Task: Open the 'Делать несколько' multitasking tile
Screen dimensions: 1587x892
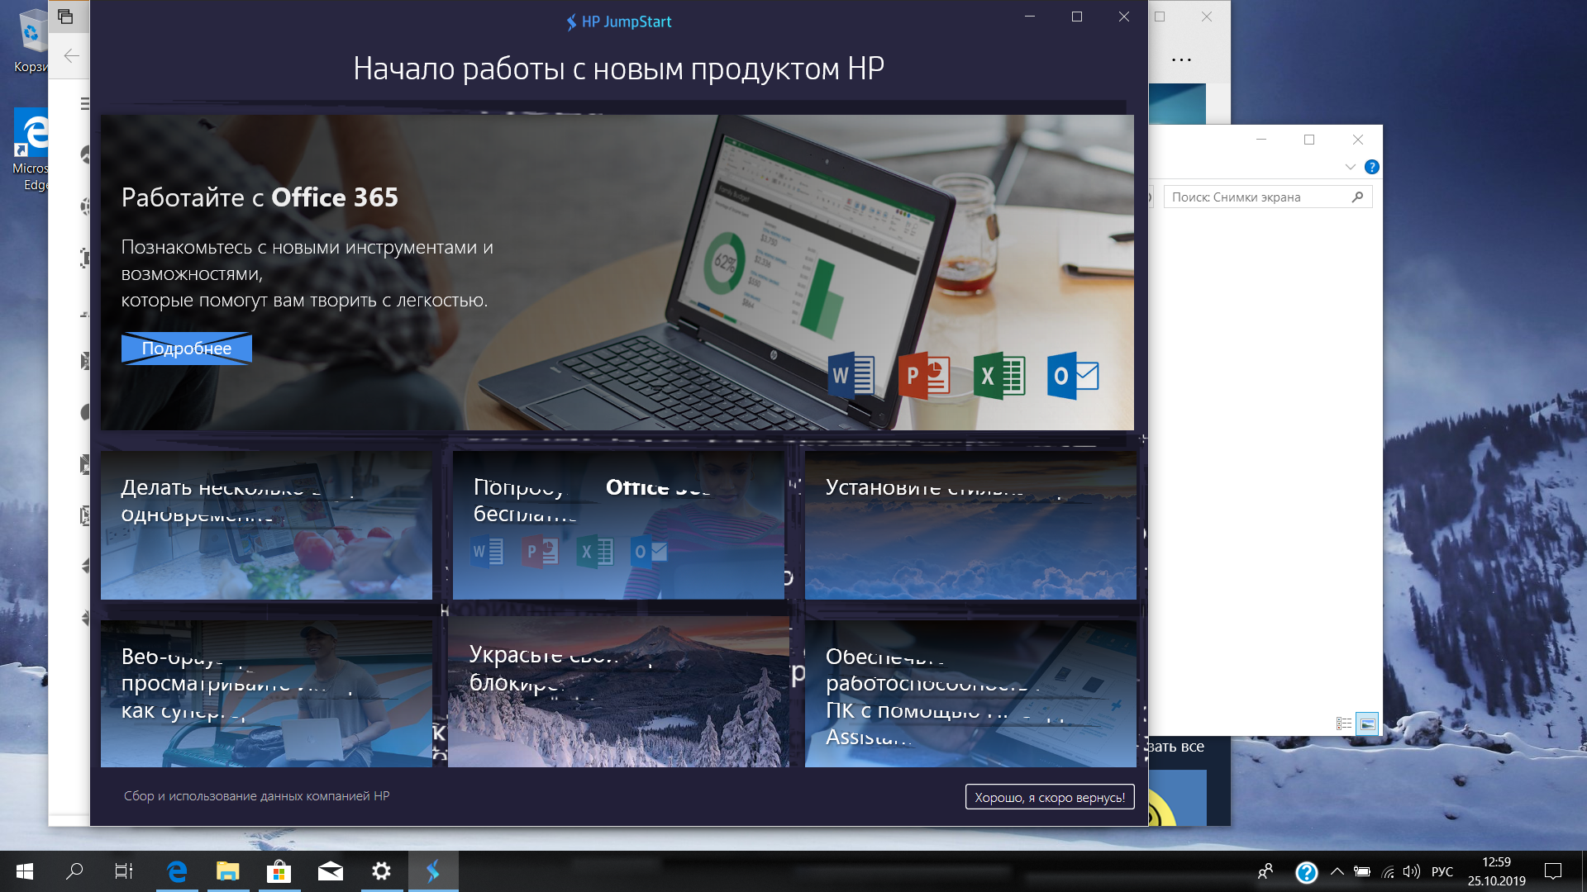Action: [x=266, y=524]
